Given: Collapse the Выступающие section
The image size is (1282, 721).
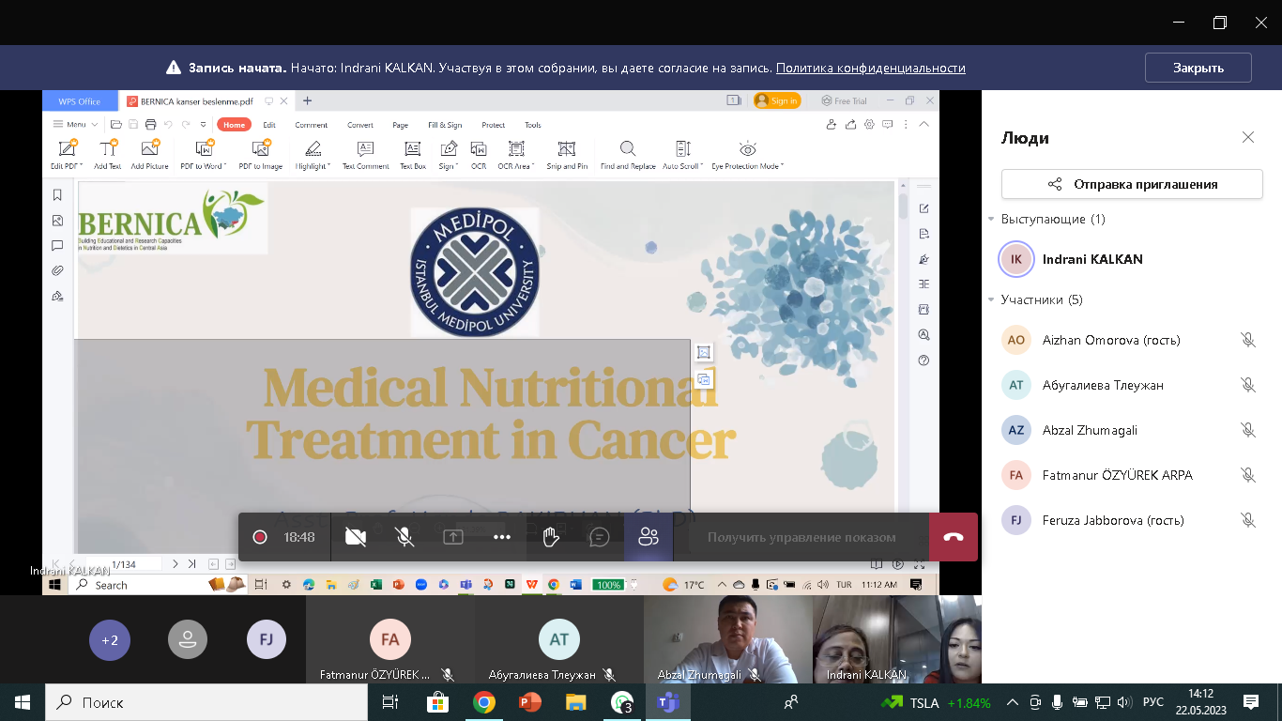Looking at the screenshot, I should point(991,219).
